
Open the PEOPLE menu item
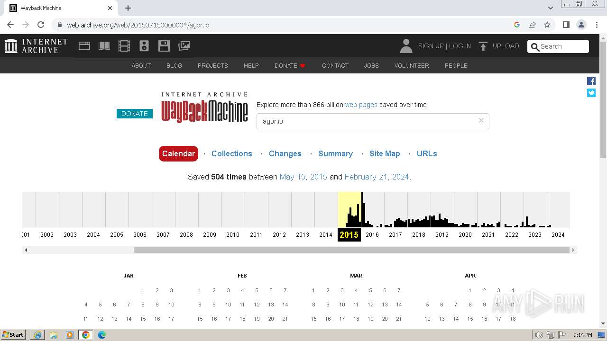[x=456, y=65]
